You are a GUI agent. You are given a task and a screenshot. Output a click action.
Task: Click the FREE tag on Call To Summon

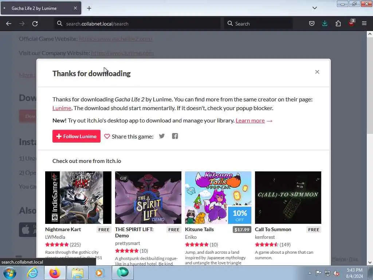coord(314,230)
